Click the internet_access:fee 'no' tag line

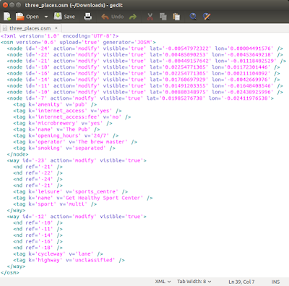[x=72, y=117]
